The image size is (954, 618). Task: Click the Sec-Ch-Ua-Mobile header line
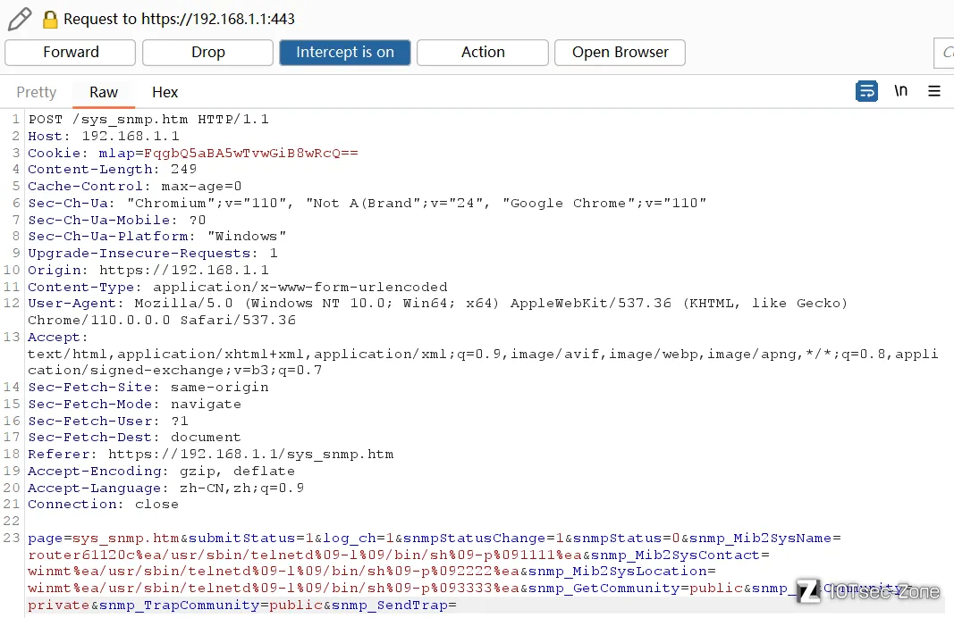[x=117, y=220]
